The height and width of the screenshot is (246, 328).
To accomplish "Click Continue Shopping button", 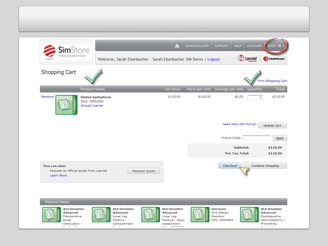I will 265,166.
